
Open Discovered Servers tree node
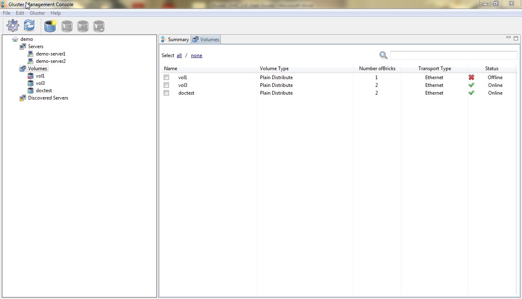(48, 98)
